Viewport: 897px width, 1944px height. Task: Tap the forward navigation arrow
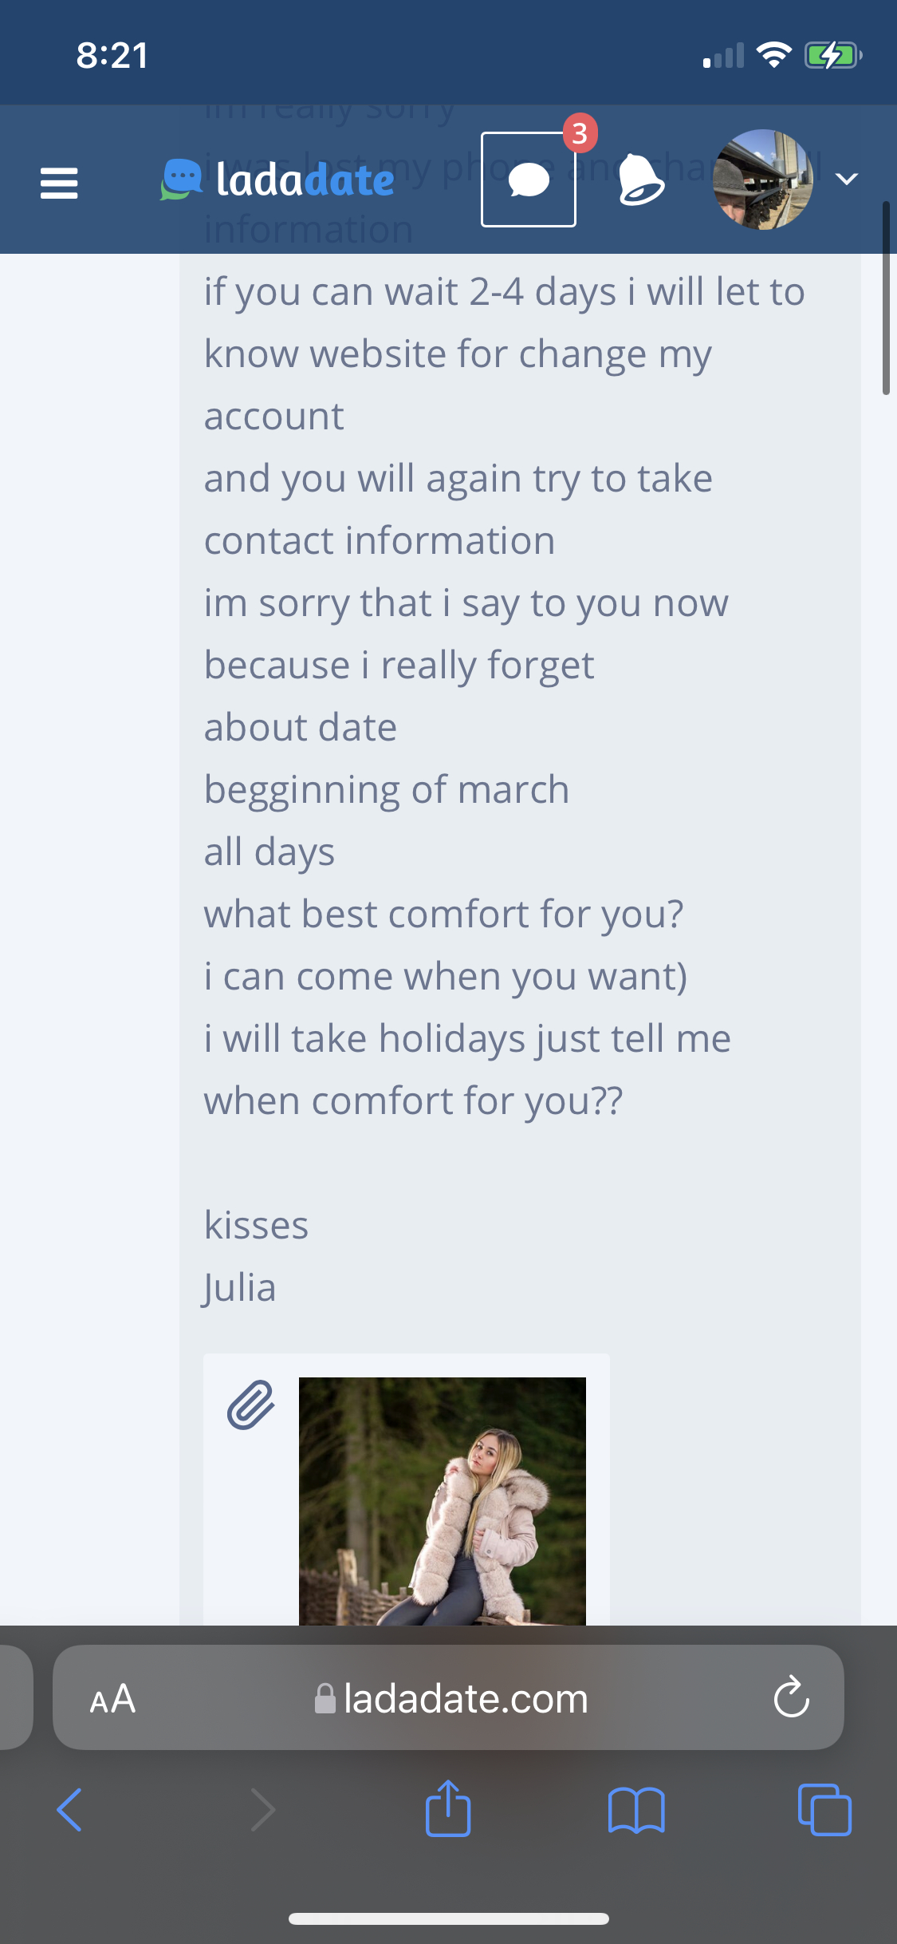coord(262,1810)
